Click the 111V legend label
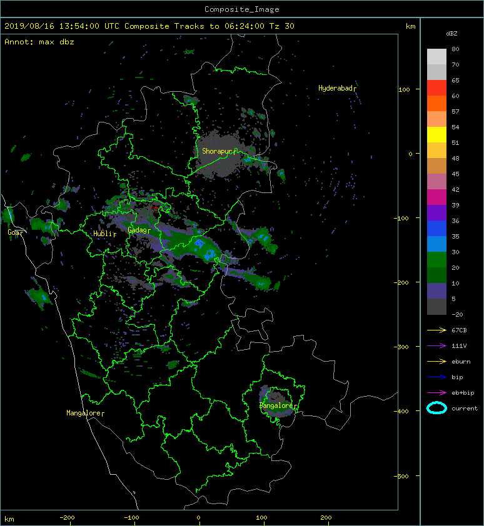 click(459, 346)
